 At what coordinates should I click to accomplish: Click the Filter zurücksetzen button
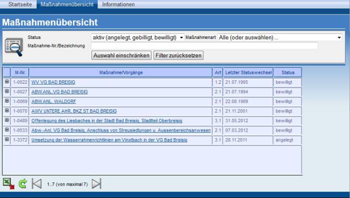coord(178,55)
